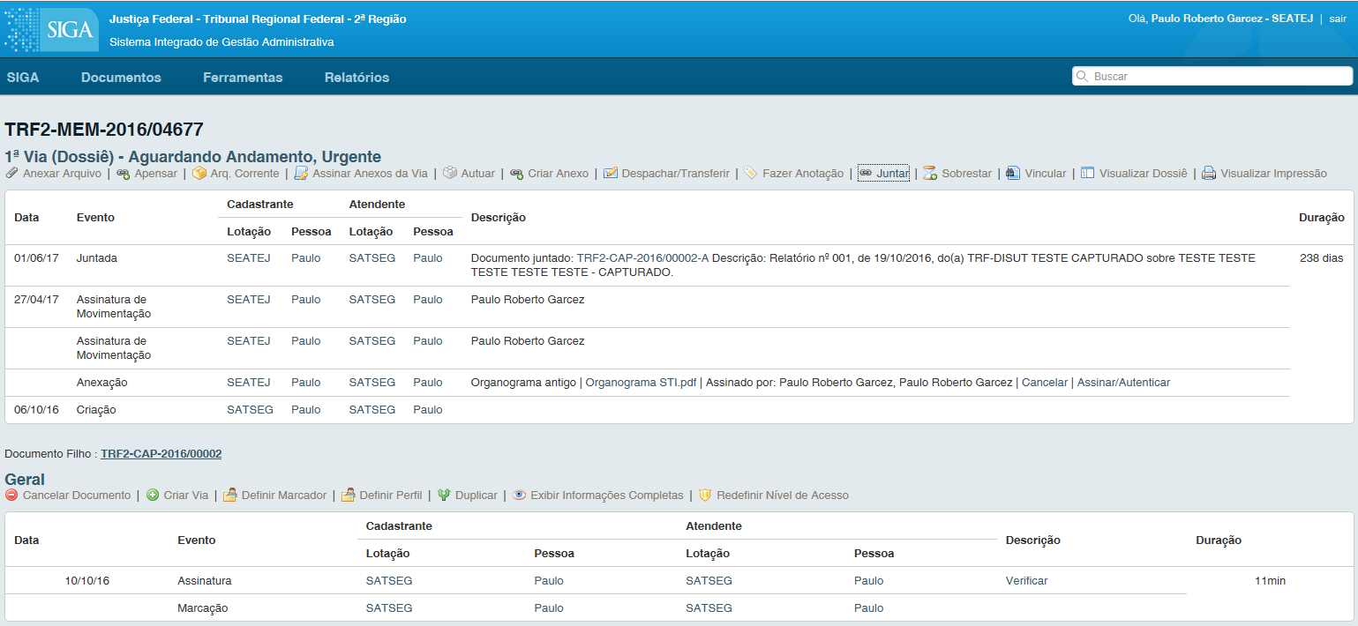The width and height of the screenshot is (1358, 626).
Task: Click the Fazer Anotação tag icon
Action: click(x=751, y=174)
